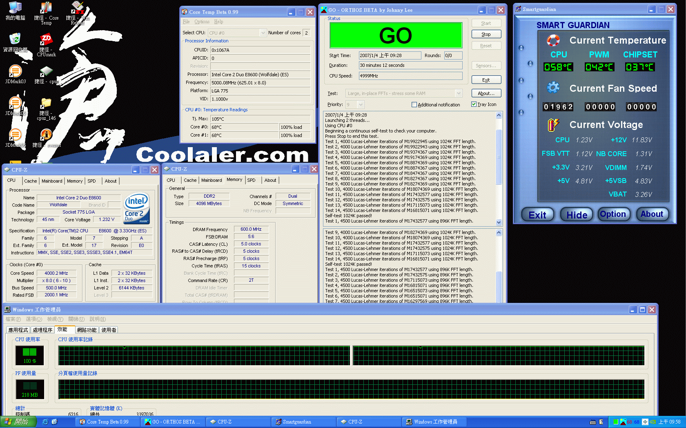
Task: Click the CPU speed 4999MHz field in ORTHOS
Action: 410,76
